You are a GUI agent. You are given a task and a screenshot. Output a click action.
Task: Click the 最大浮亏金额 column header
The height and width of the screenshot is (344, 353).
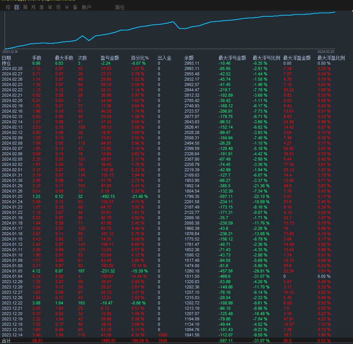232,58
